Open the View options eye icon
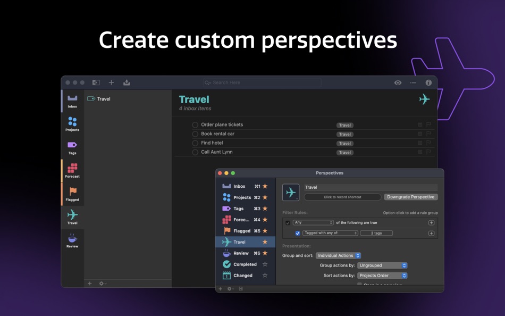Image resolution: width=505 pixels, height=316 pixels. pos(398,82)
